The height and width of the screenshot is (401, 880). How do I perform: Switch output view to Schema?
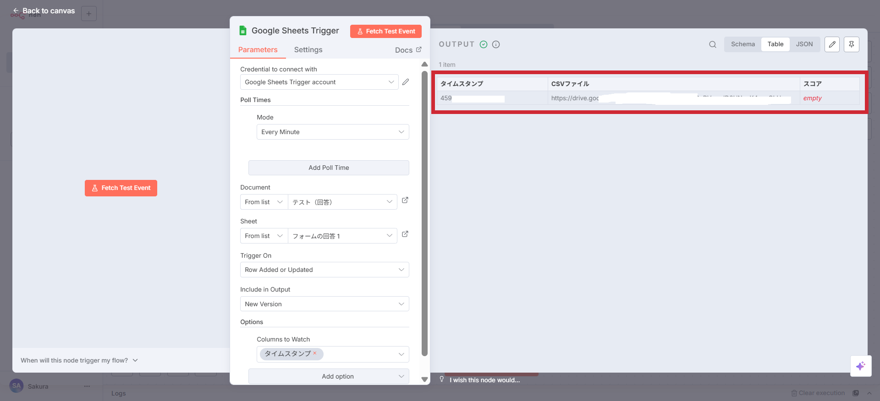(x=742, y=44)
